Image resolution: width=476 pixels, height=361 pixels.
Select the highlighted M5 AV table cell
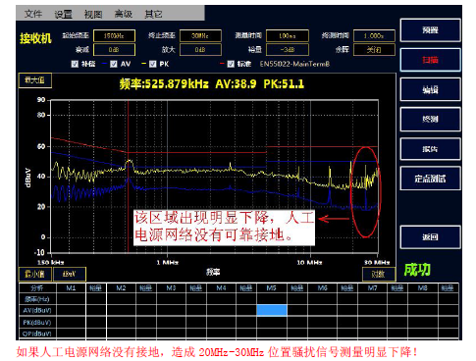[x=272, y=310]
